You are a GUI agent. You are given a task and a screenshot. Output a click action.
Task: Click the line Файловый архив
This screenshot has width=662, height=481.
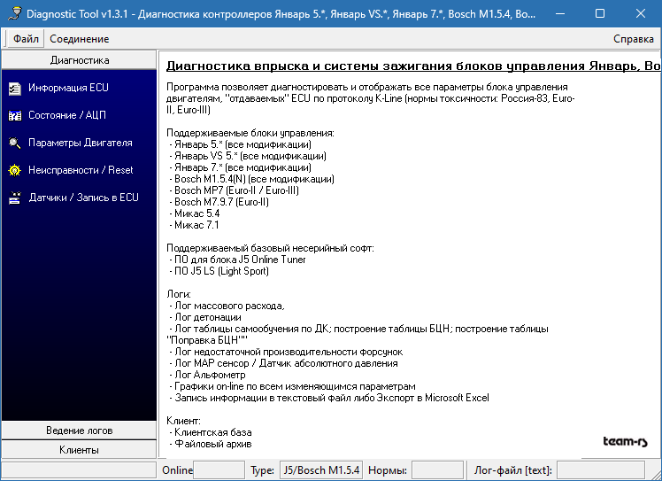coord(211,444)
